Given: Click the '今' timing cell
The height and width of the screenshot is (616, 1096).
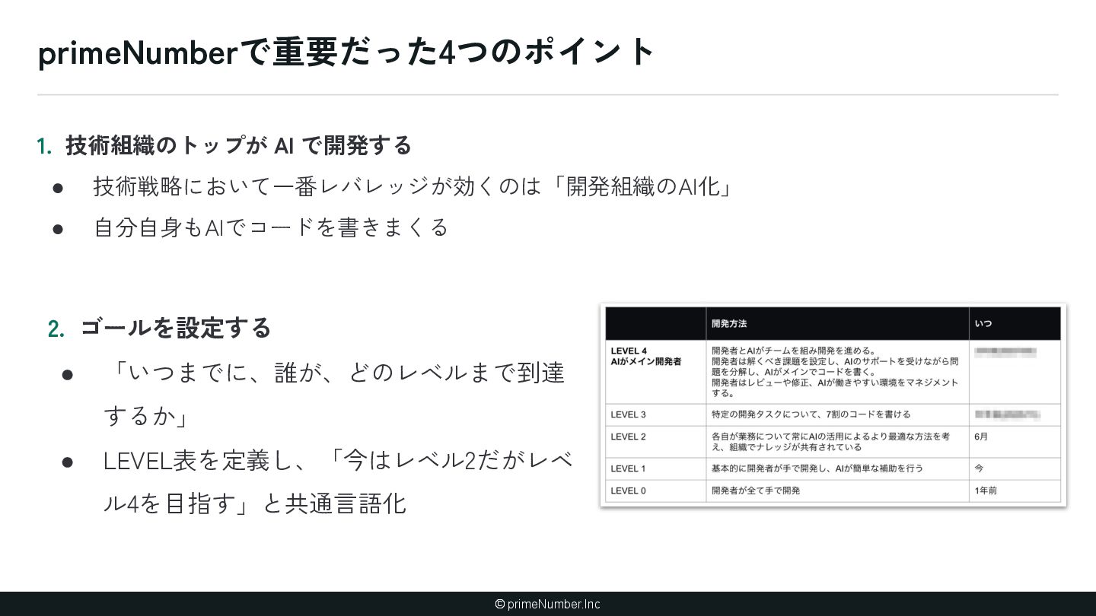Looking at the screenshot, I should click(1015, 468).
